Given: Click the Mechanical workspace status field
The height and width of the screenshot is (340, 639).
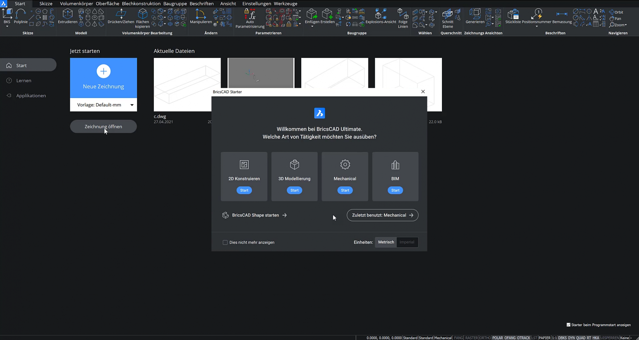Looking at the screenshot, I should click(443, 338).
